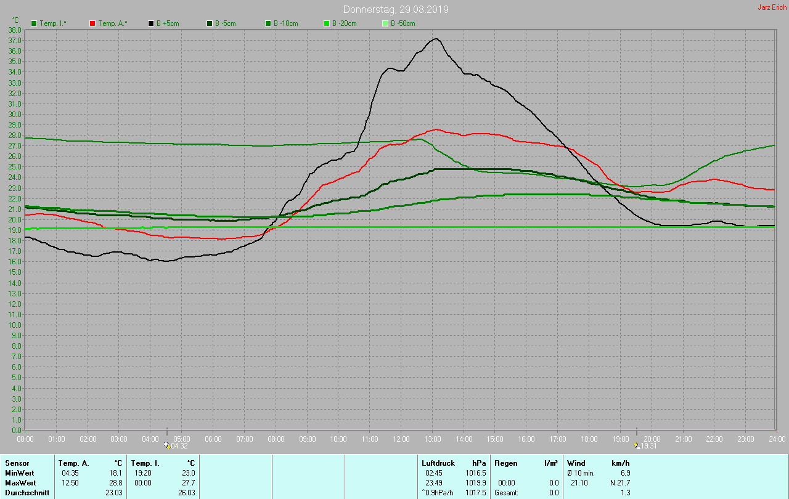
Task: Click the wind gust time "21:10"
Action: pos(579,483)
